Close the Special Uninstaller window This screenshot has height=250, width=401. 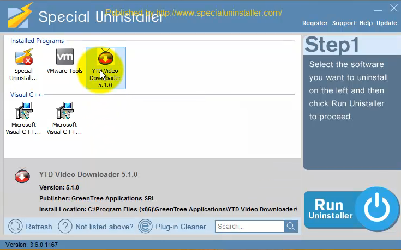[394, 8]
